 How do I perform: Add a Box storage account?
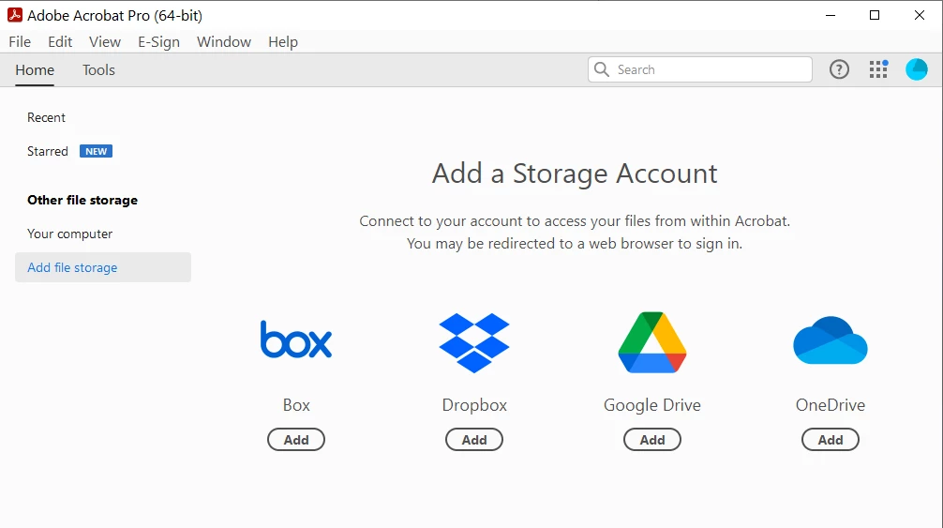tap(296, 440)
